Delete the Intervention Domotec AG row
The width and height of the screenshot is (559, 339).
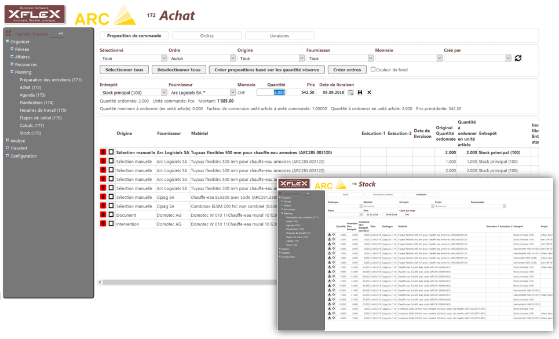coord(103,224)
